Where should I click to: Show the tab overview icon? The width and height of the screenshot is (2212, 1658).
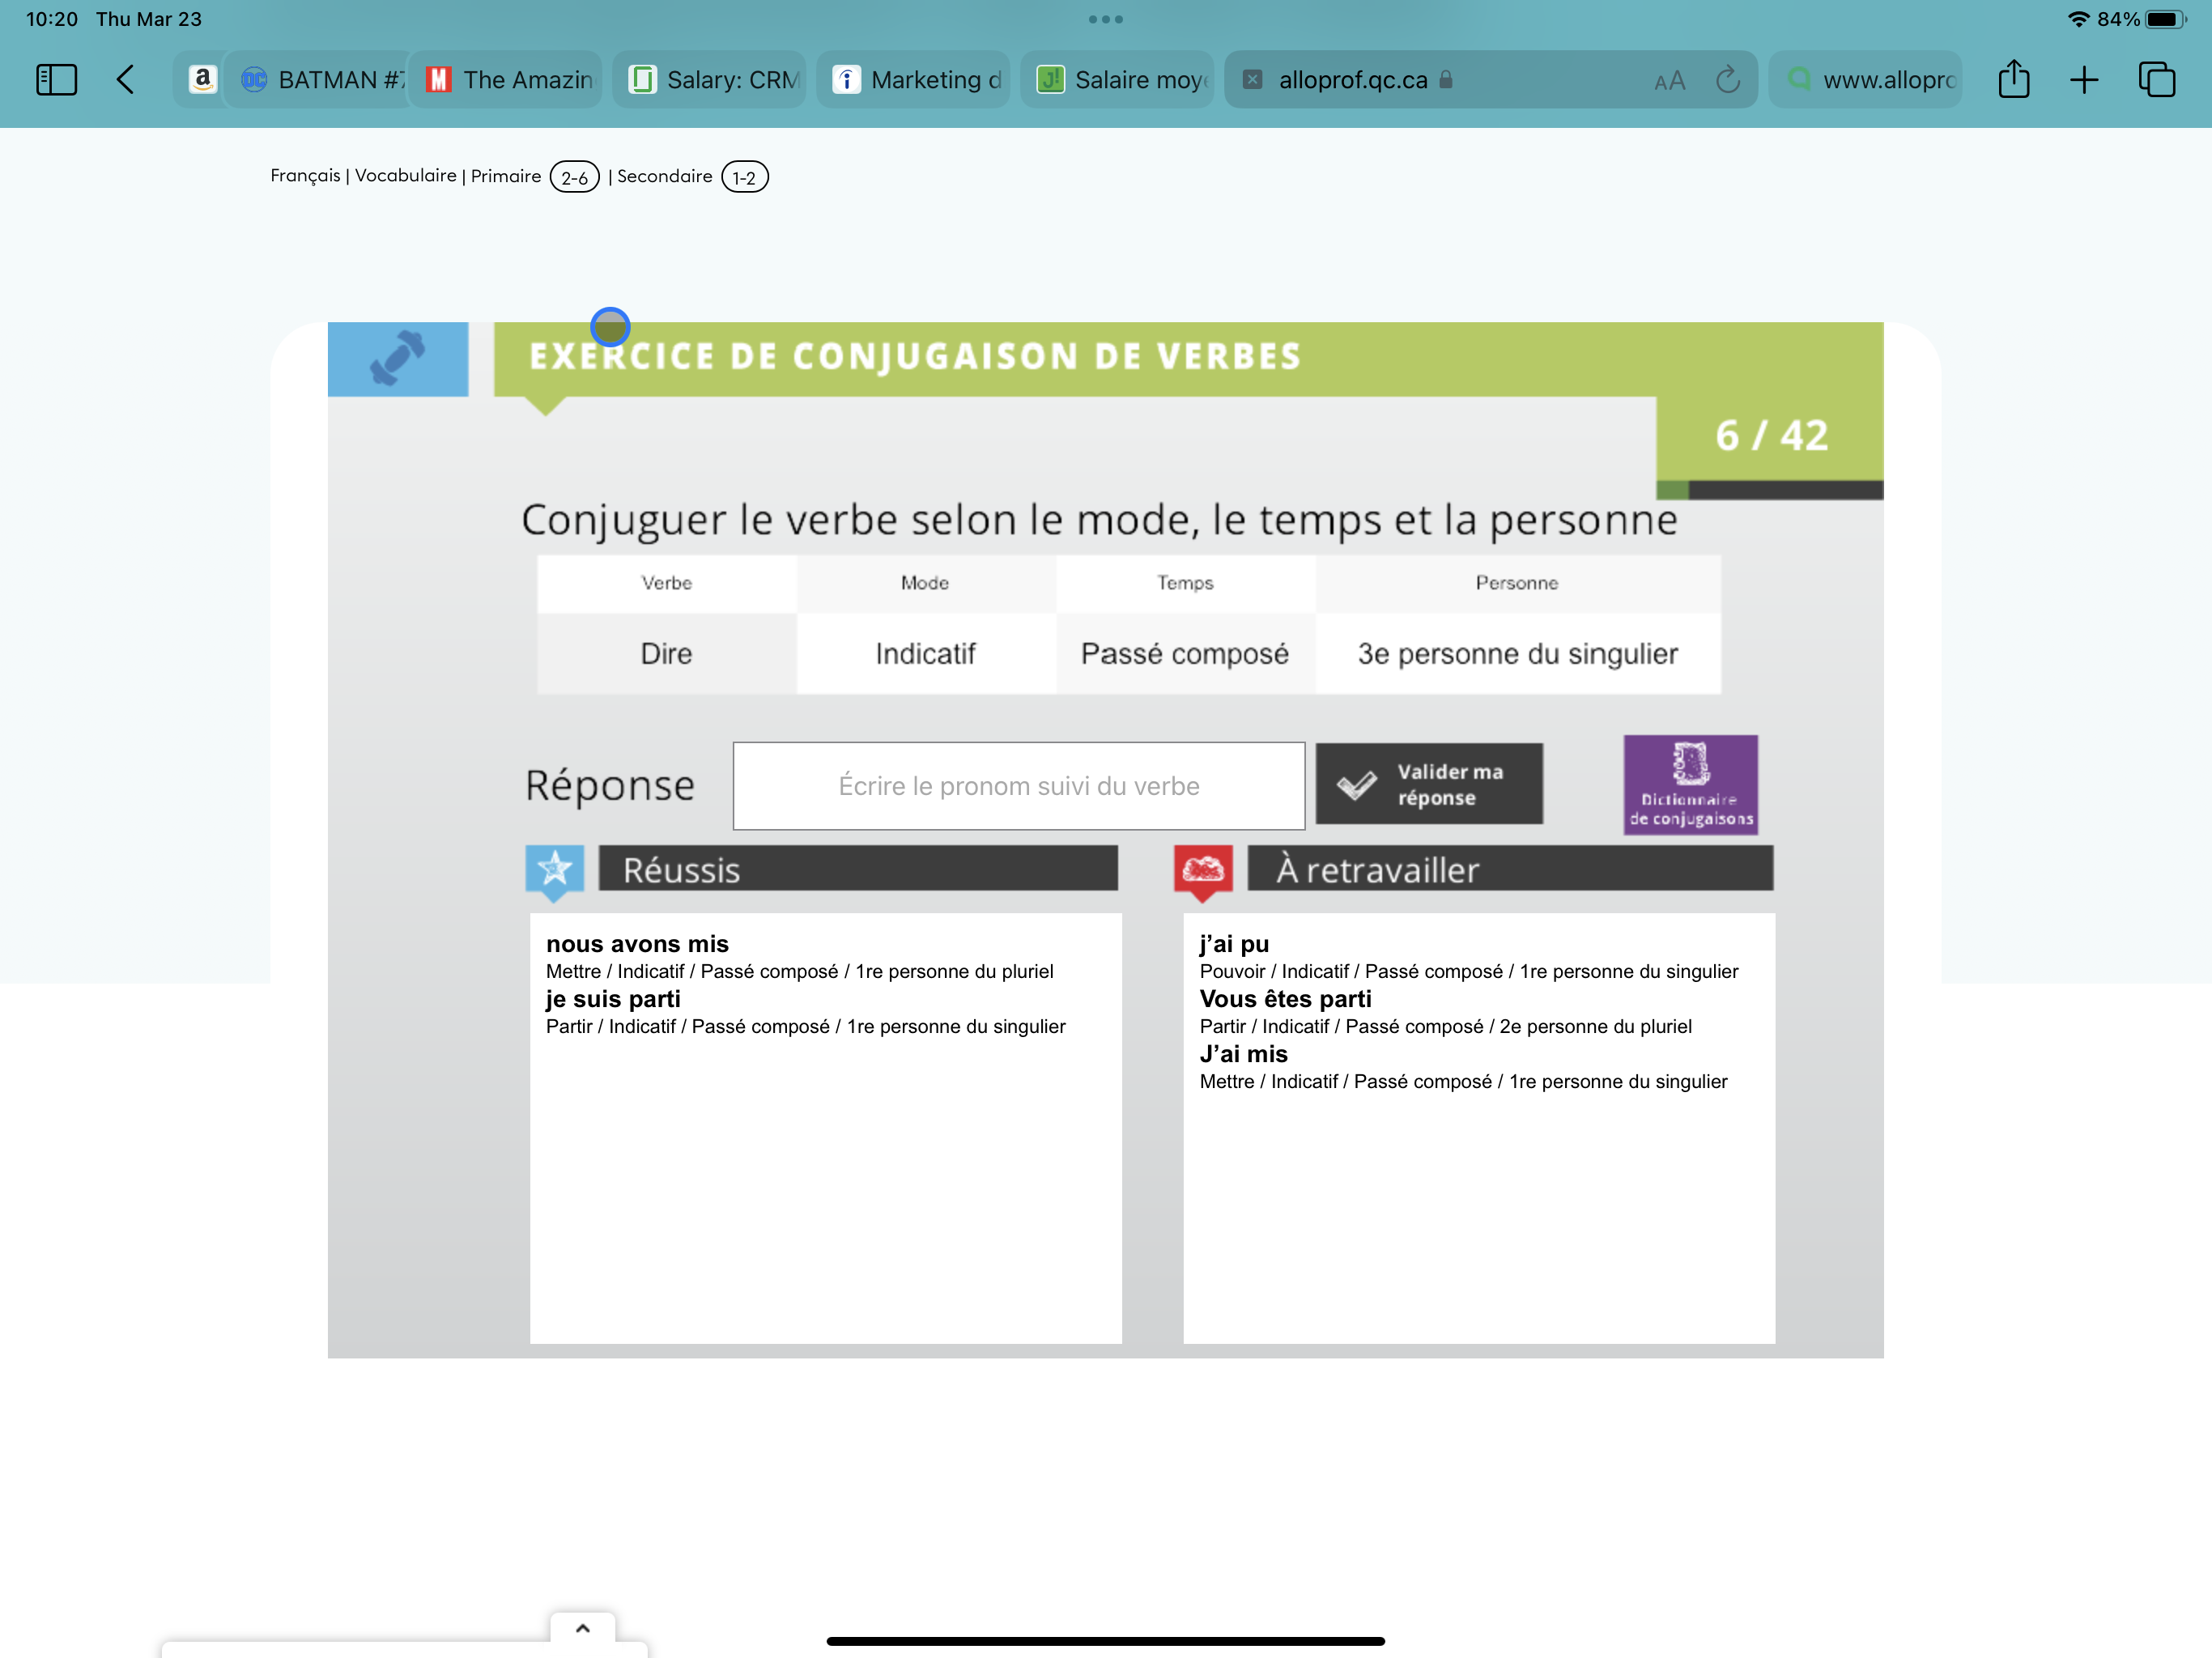click(2156, 80)
